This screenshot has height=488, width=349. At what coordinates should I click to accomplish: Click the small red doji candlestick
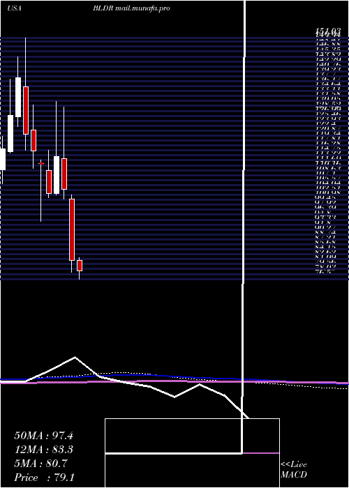pyautogui.click(x=40, y=163)
